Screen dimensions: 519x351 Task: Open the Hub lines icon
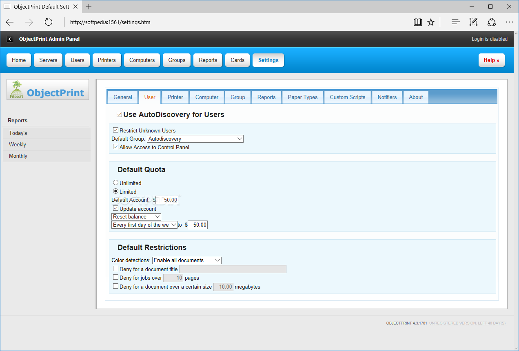456,22
